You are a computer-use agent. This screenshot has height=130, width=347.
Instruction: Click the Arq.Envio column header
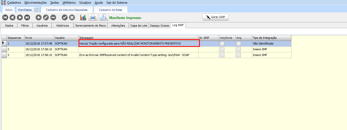(x=227, y=38)
